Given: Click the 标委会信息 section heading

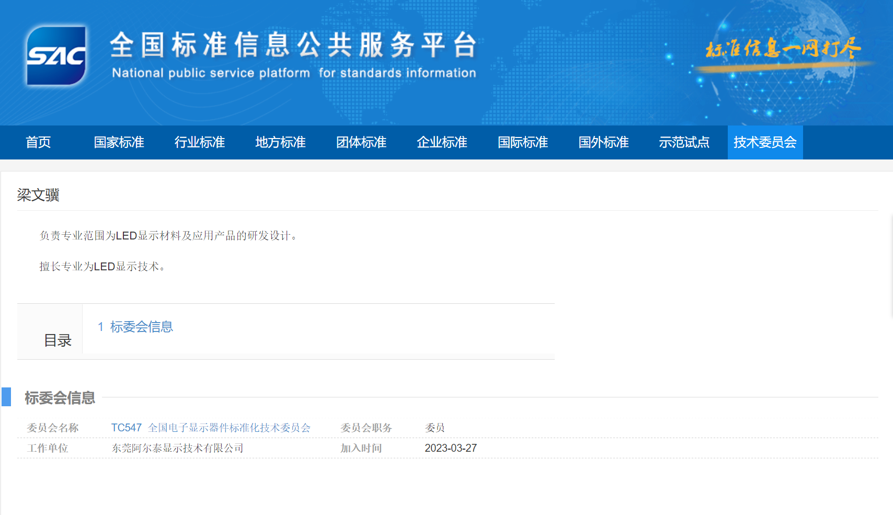Looking at the screenshot, I should (x=60, y=398).
